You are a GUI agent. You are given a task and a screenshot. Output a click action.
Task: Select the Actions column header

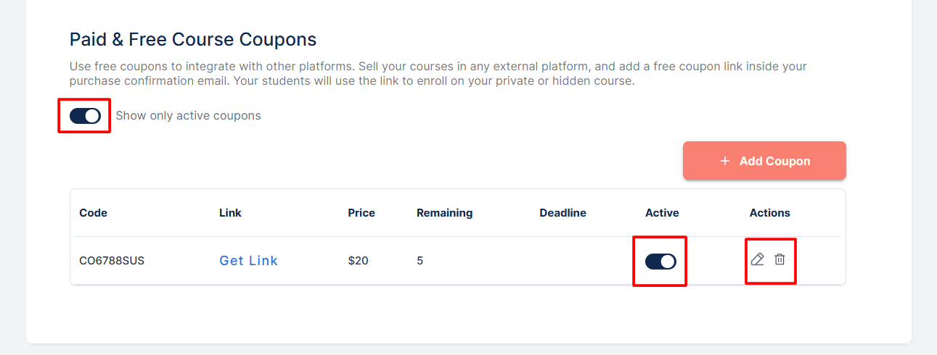[x=769, y=213]
